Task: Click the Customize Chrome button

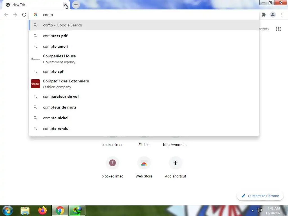Action: tap(260, 196)
